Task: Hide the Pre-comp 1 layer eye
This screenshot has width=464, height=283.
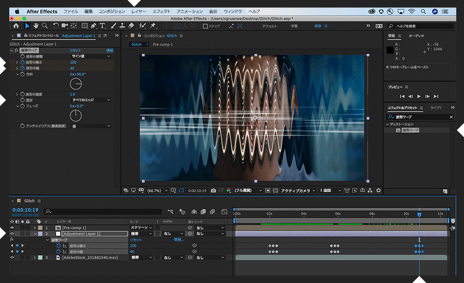Action: click(12, 227)
